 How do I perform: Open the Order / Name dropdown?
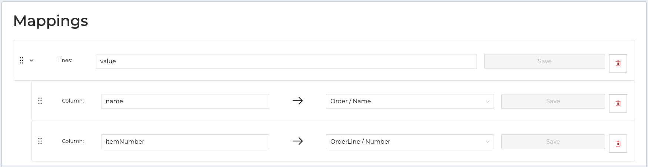pyautogui.click(x=410, y=101)
